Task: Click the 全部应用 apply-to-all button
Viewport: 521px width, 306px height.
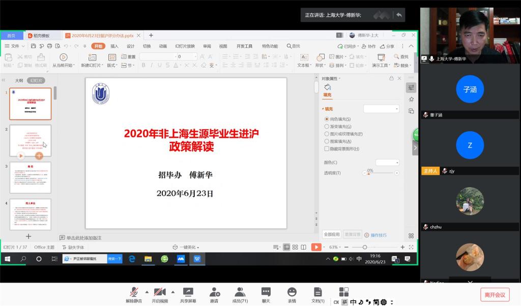Action: [331, 235]
